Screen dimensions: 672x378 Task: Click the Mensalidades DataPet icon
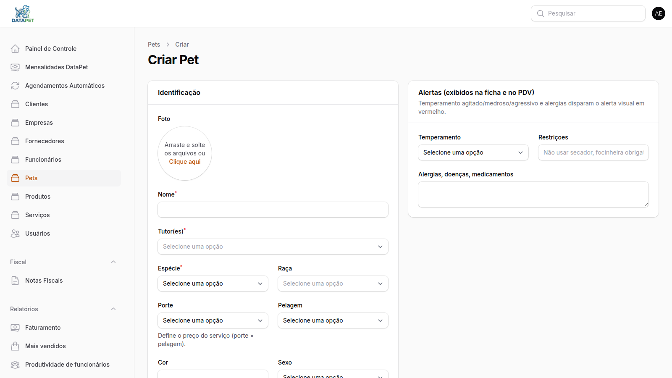[15, 67]
